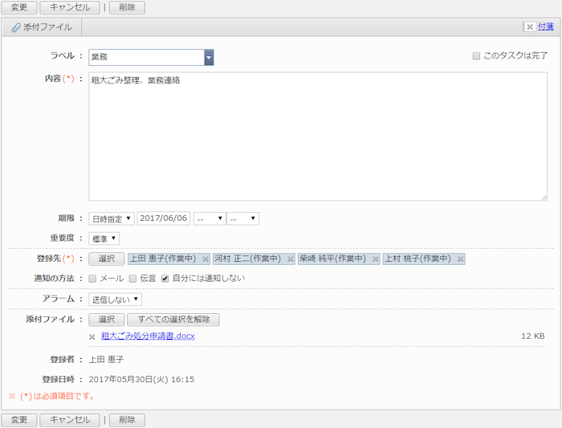The width and height of the screenshot is (562, 428).
Task: Open the 重要度 dropdown set to 標準
Action: pyautogui.click(x=104, y=238)
